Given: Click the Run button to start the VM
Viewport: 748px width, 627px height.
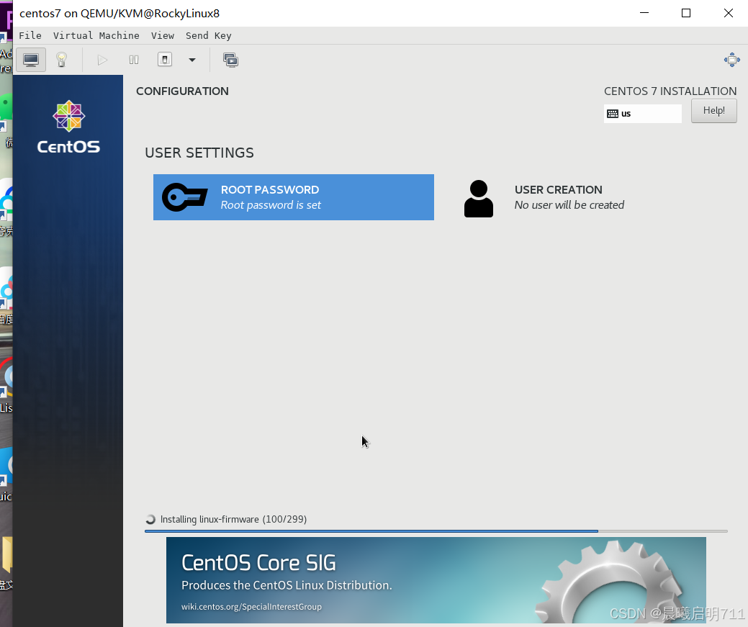Looking at the screenshot, I should tap(102, 60).
